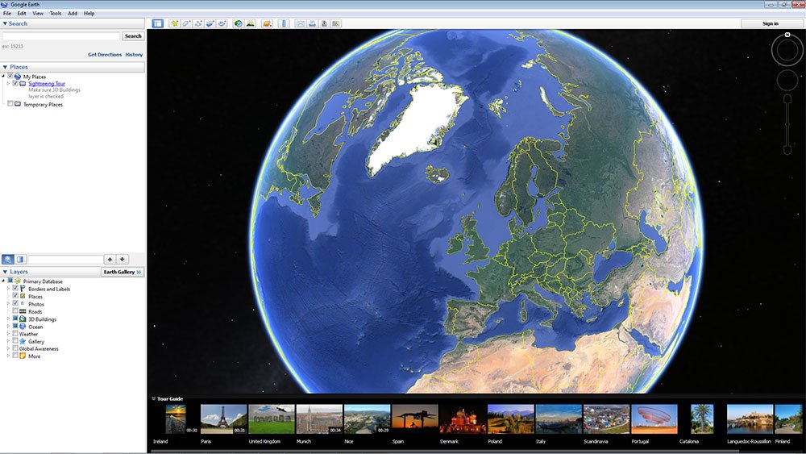Click the Borders and Labels flag icon
This screenshot has width=806, height=454.
click(x=23, y=289)
